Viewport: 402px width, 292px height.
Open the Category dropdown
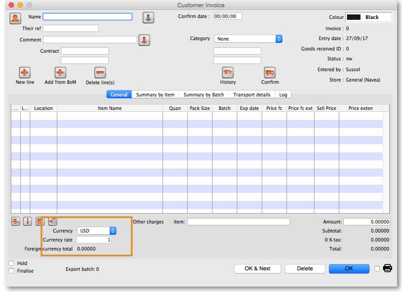tap(248, 39)
